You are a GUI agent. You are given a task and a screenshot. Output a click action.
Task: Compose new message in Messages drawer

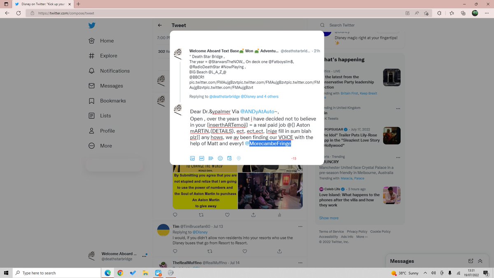pyautogui.click(x=471, y=261)
